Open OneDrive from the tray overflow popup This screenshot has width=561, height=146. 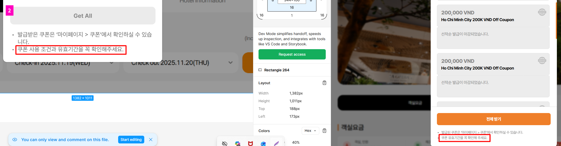coord(225,143)
